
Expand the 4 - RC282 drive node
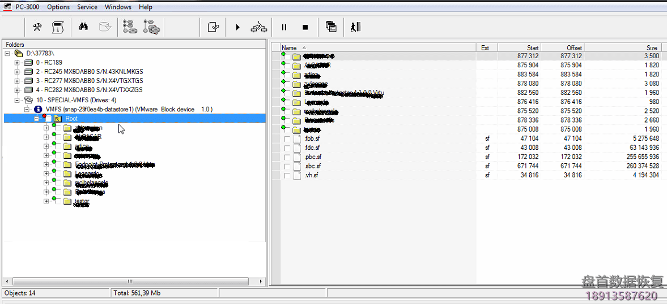(17, 90)
